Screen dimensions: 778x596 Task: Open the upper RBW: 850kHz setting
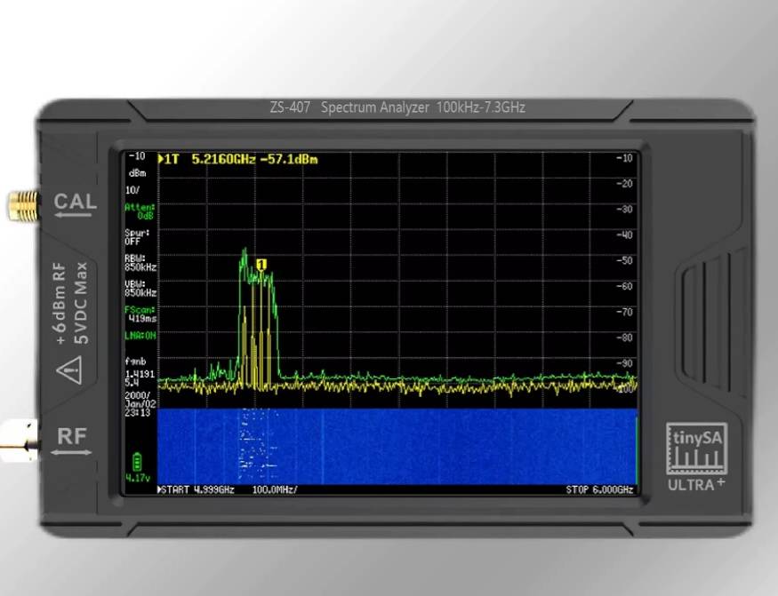(x=140, y=263)
